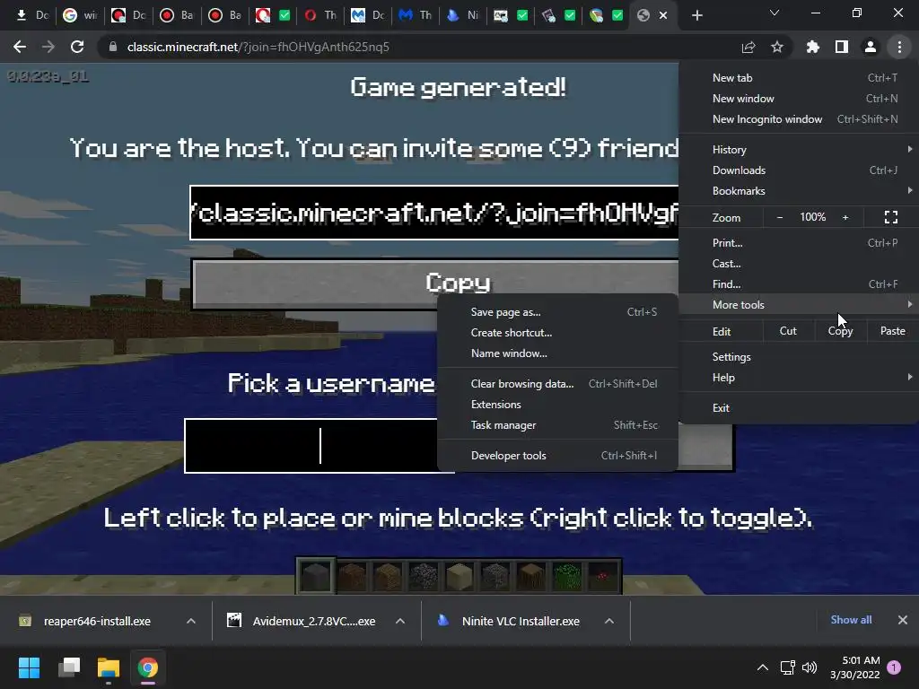Viewport: 919px width, 689px height.
Task: Open the tab search chevron
Action: pyautogui.click(x=775, y=13)
